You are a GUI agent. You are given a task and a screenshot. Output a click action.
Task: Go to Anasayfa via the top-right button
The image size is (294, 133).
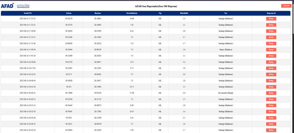(x=286, y=6)
